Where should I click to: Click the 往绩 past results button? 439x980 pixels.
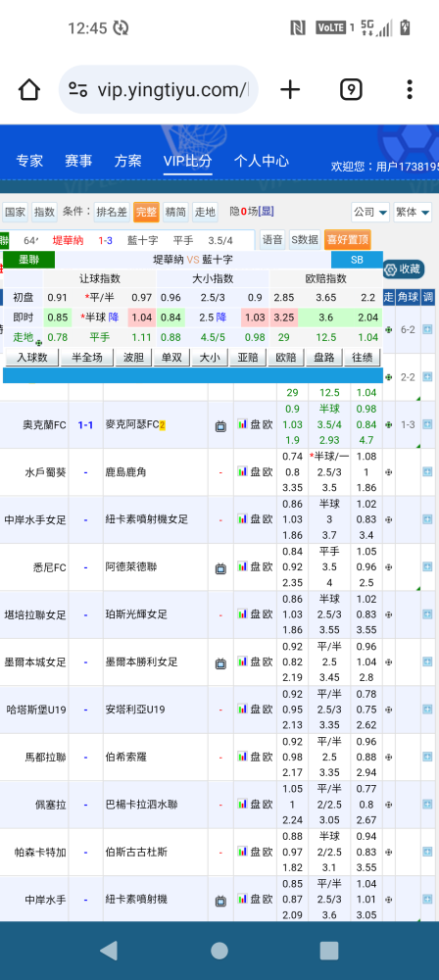point(363,358)
